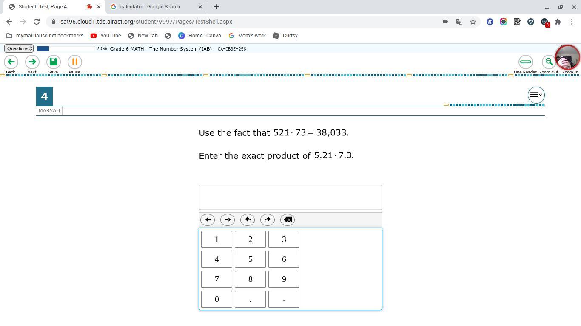Save the current answer
This screenshot has width=581, height=326.
(x=53, y=62)
